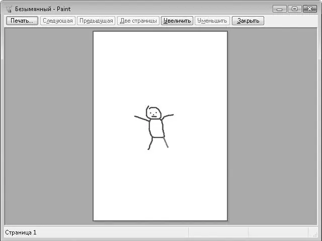This screenshot has width=322, height=241.
Task: Go to next page with Следующая
Action: (x=58, y=21)
